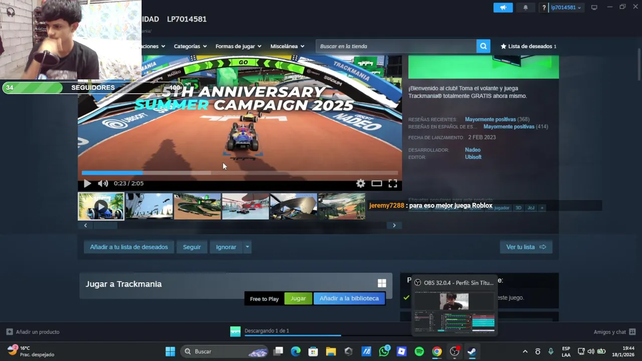This screenshot has width=642, height=361.
Task: Click the media strip horizontal scrollbar thumb
Action: pyautogui.click(x=105, y=226)
